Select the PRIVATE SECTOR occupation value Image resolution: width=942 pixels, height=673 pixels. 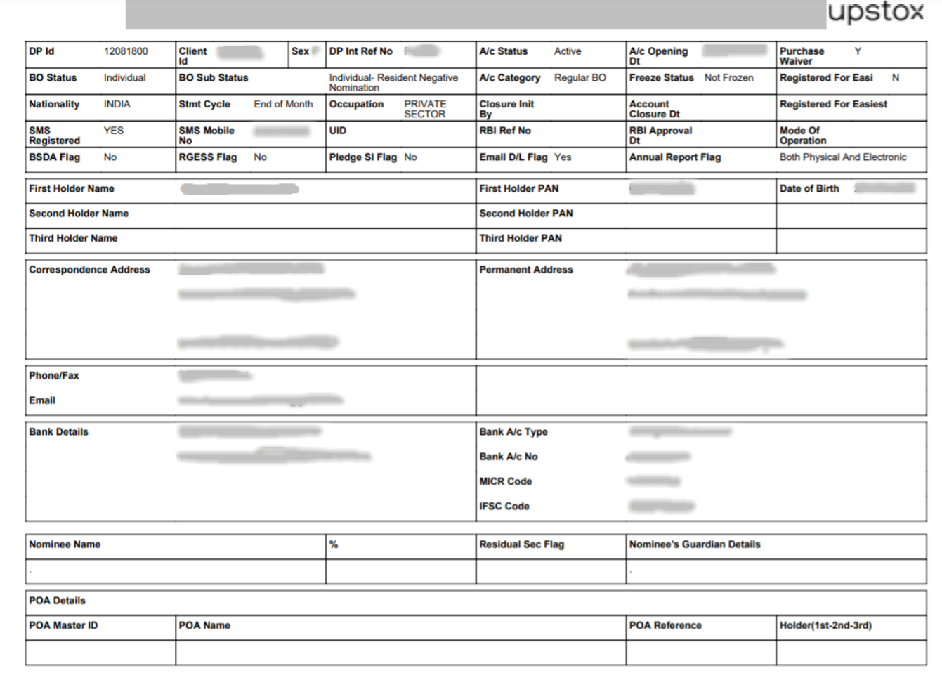(x=425, y=109)
